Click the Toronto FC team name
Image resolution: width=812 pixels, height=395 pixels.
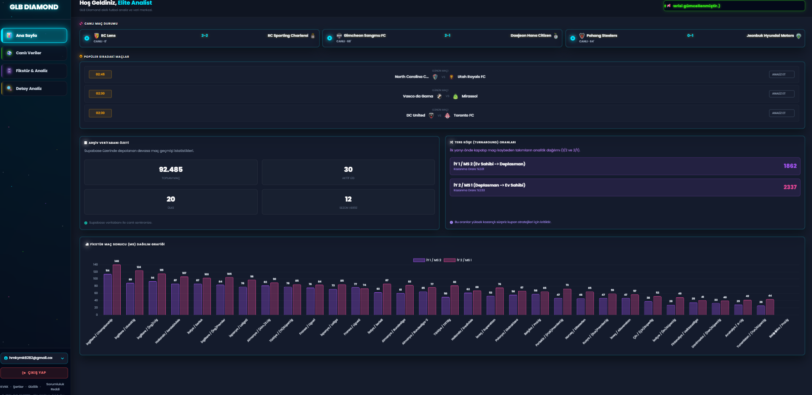tap(464, 115)
